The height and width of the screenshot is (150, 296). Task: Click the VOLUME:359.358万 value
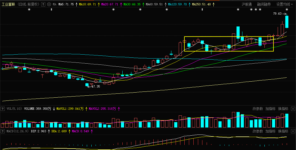37,109
